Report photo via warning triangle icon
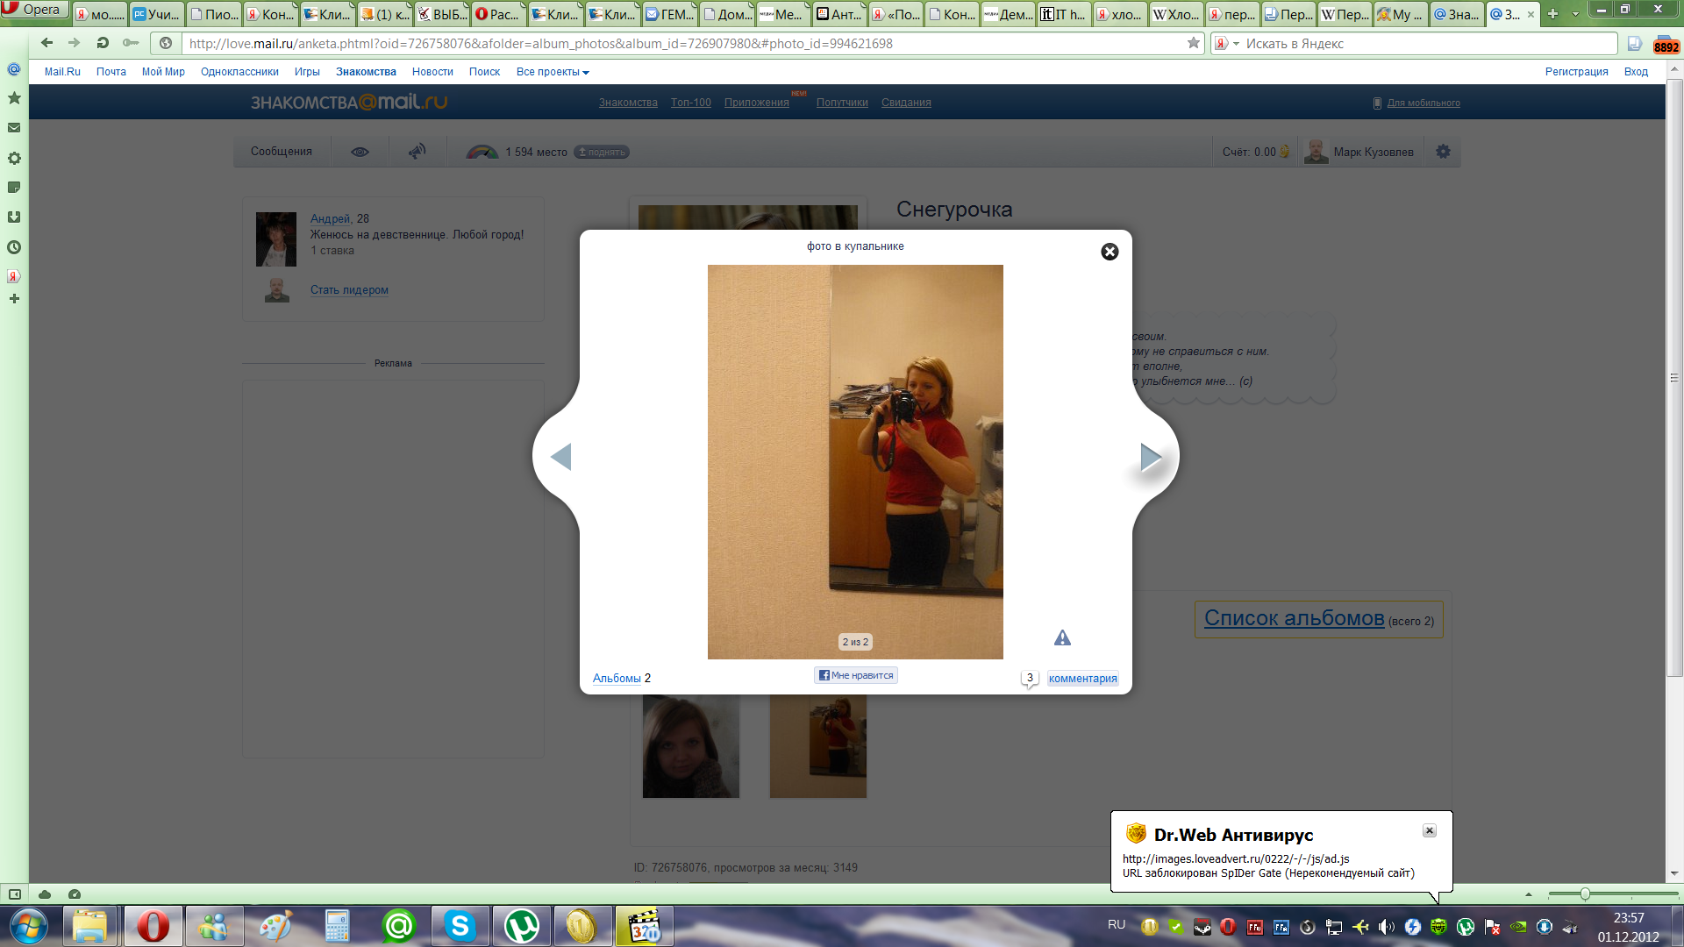 1062,638
